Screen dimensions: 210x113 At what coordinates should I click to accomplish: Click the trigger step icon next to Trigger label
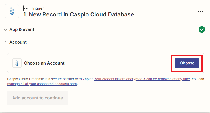click(26, 8)
